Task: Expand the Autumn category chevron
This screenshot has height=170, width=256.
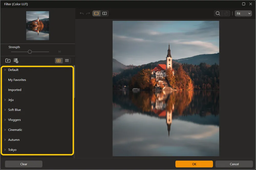Action: [5, 140]
